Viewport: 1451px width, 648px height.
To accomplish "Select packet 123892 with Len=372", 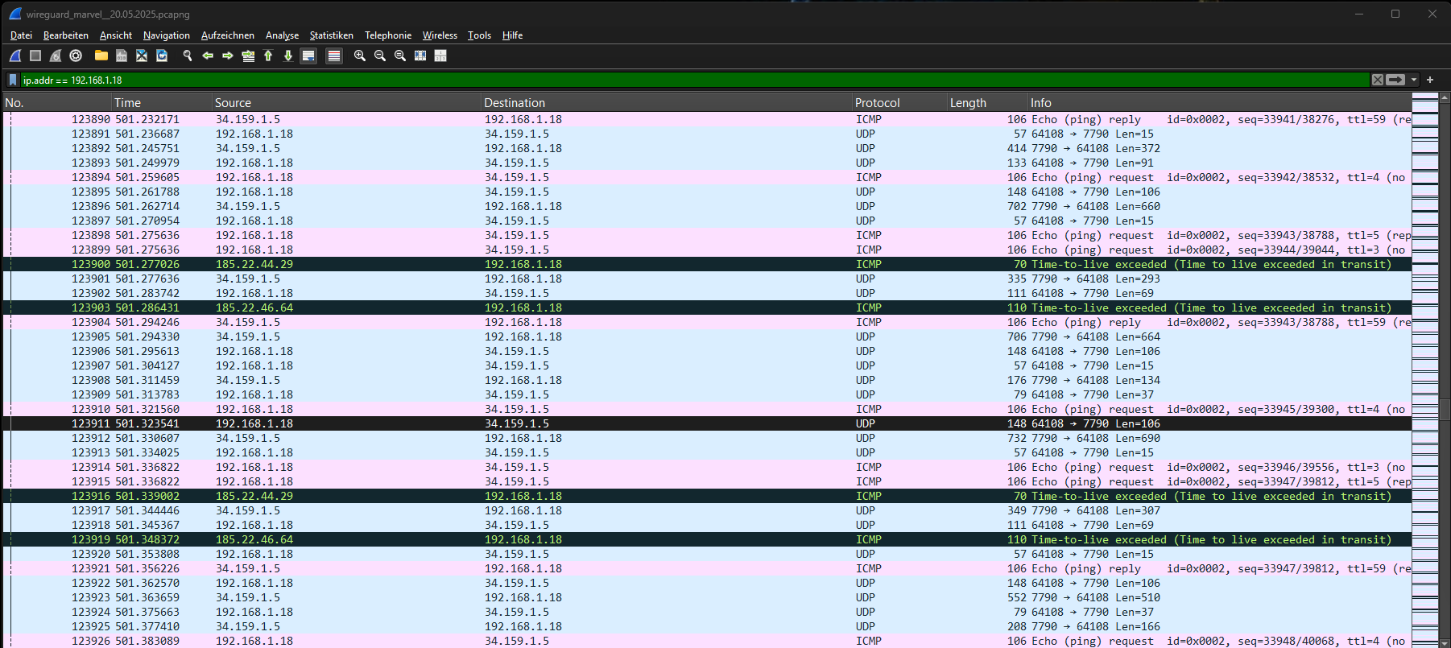I will (707, 148).
